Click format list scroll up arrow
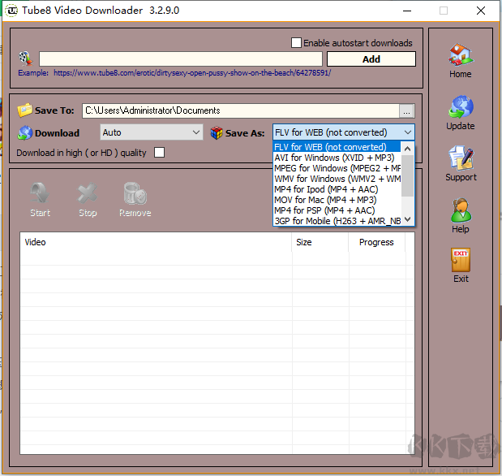This screenshot has width=502, height=476. tap(407, 149)
